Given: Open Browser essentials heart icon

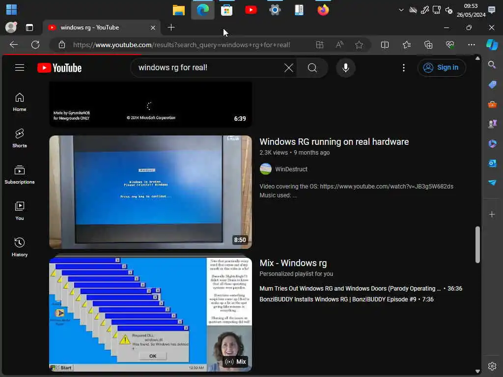Looking at the screenshot, I should (450, 45).
